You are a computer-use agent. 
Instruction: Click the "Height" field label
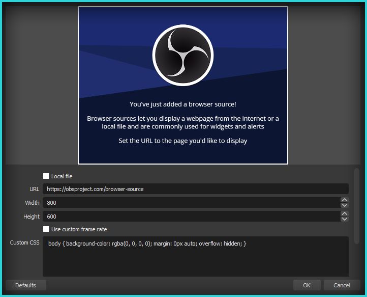point(32,217)
